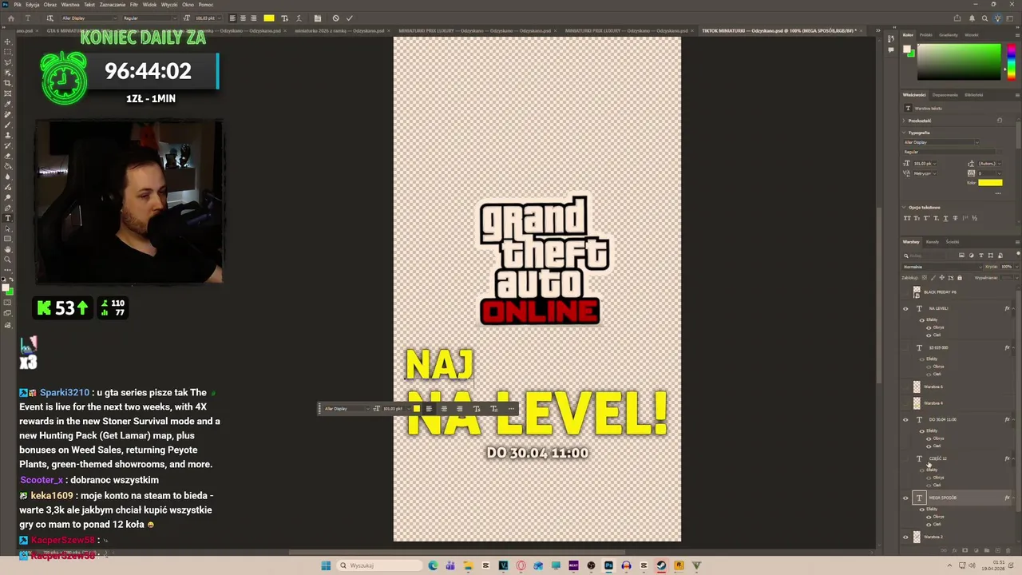The image size is (1022, 575).
Task: Open the Warstwa menu
Action: 70,5
